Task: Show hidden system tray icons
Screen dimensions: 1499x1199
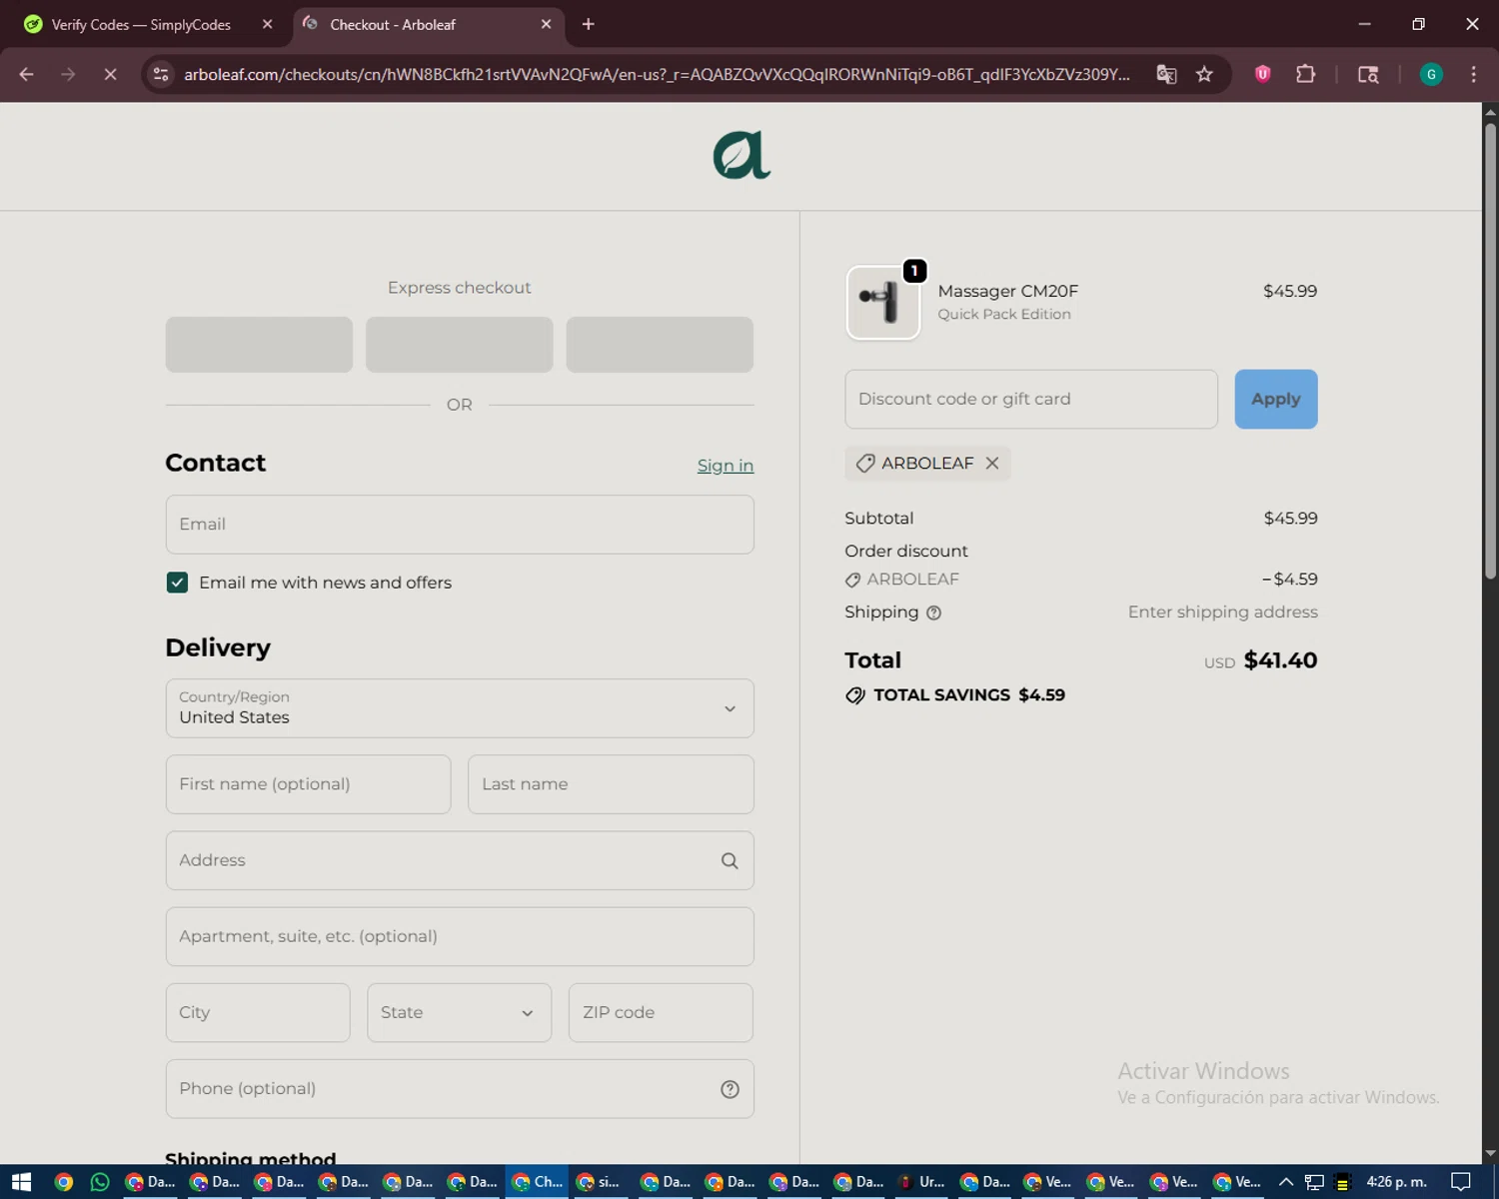Action: click(1286, 1182)
